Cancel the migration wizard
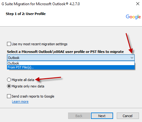The height and width of the screenshot is (122, 142). click(x=128, y=116)
